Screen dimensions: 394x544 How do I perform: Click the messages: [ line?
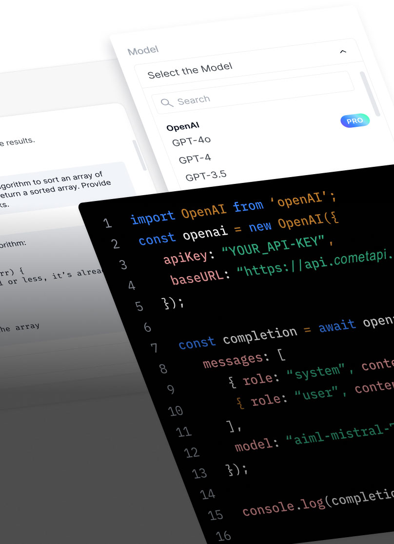click(244, 359)
